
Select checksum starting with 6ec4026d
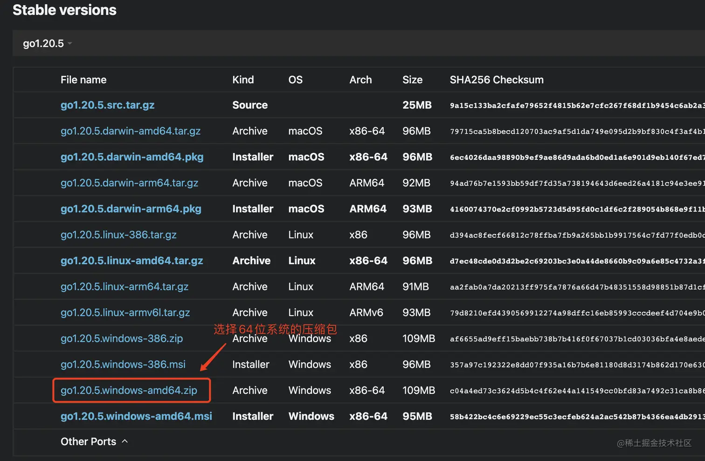(x=577, y=158)
